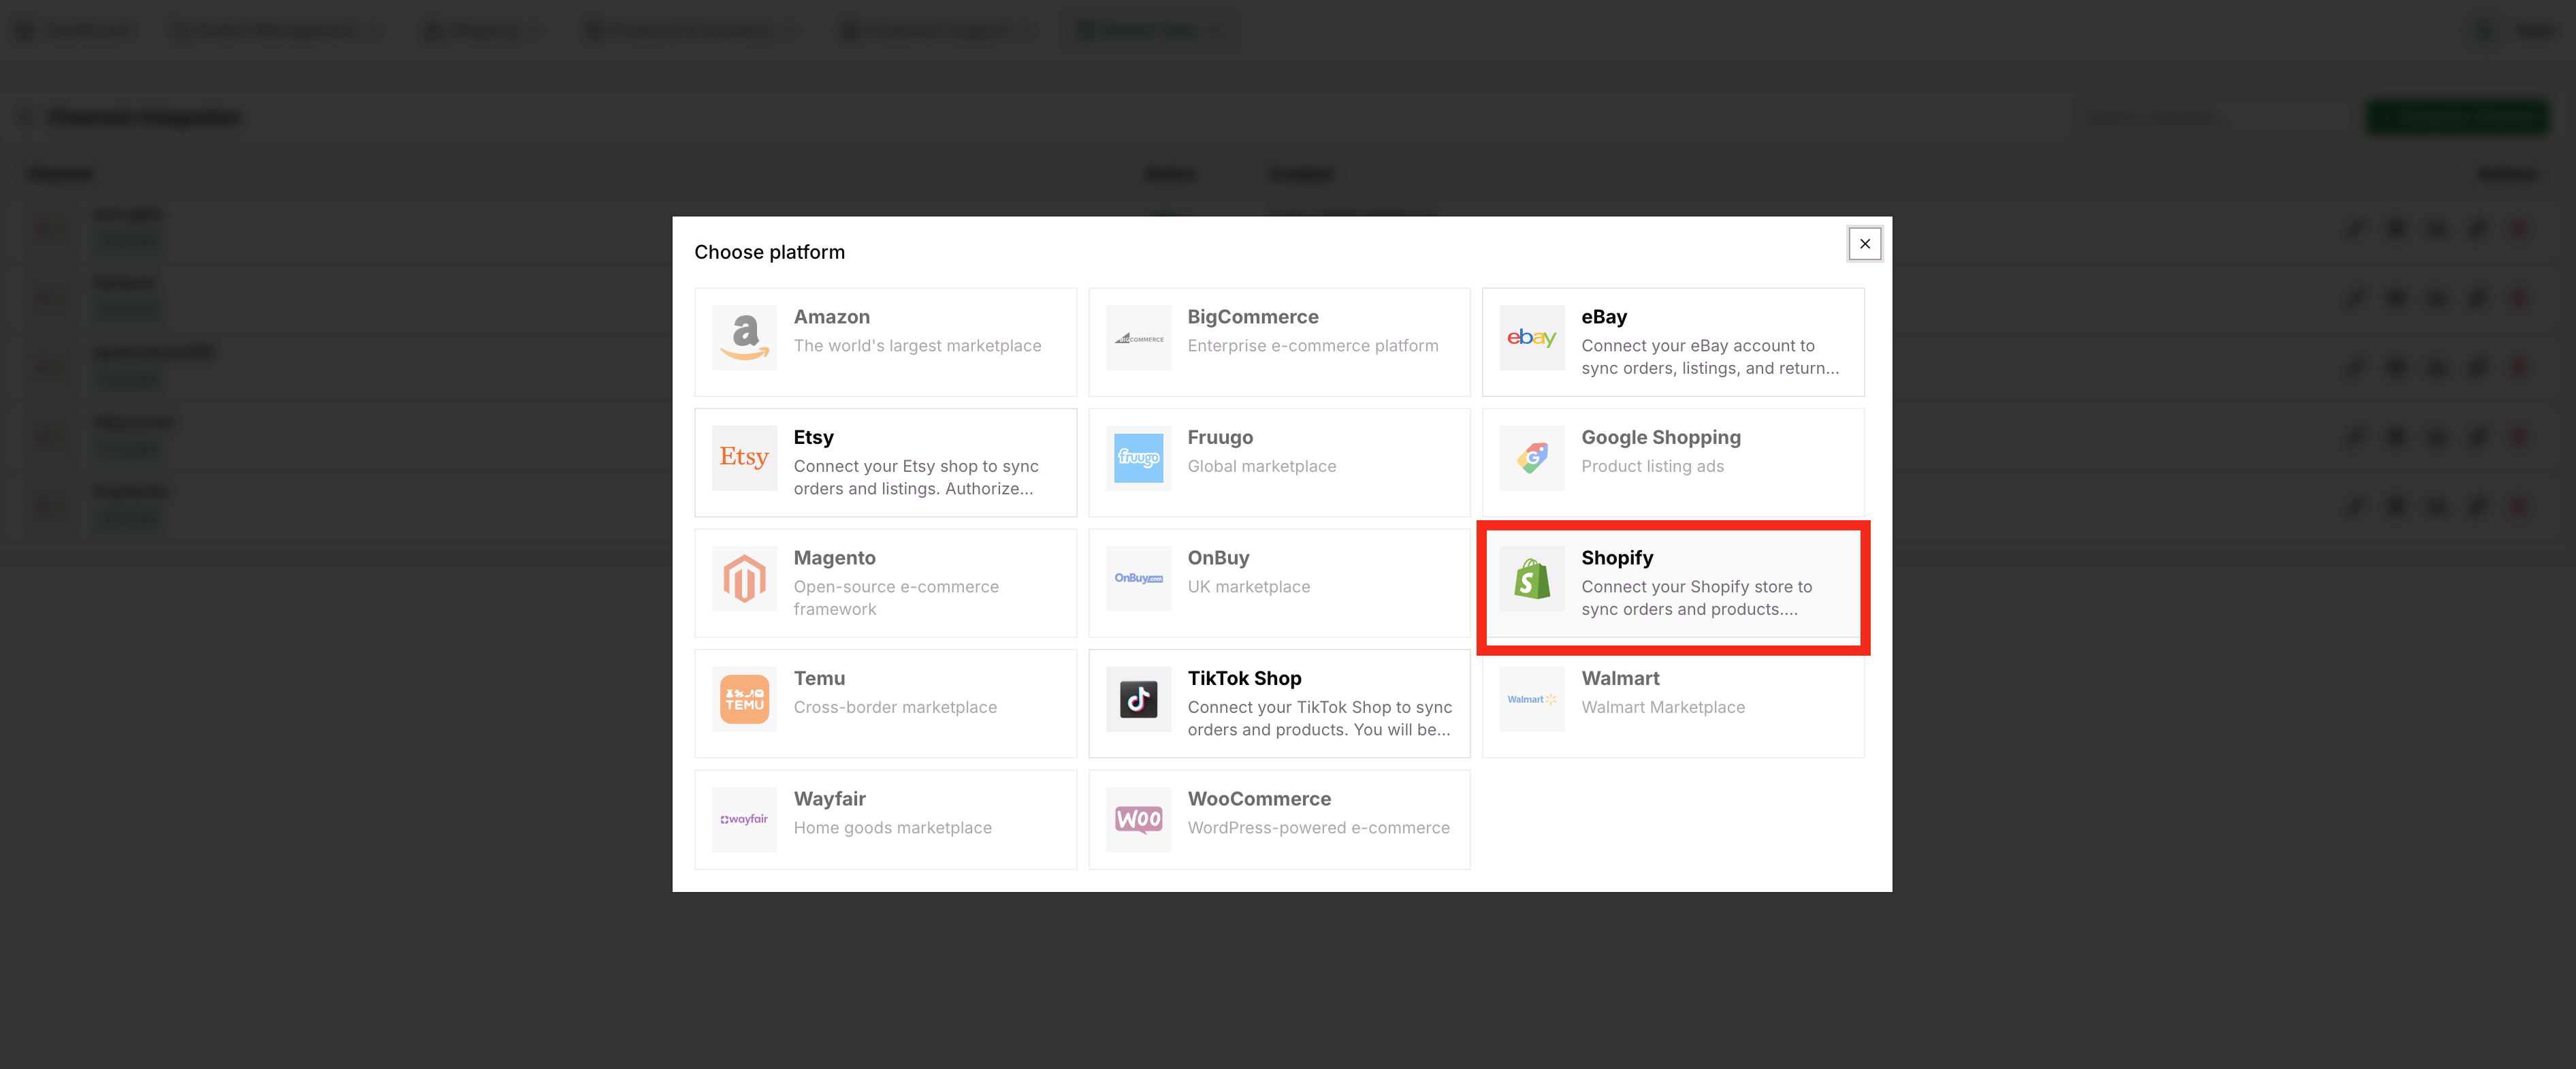
Task: Pick the eBay platform title
Action: pyautogui.click(x=1603, y=317)
